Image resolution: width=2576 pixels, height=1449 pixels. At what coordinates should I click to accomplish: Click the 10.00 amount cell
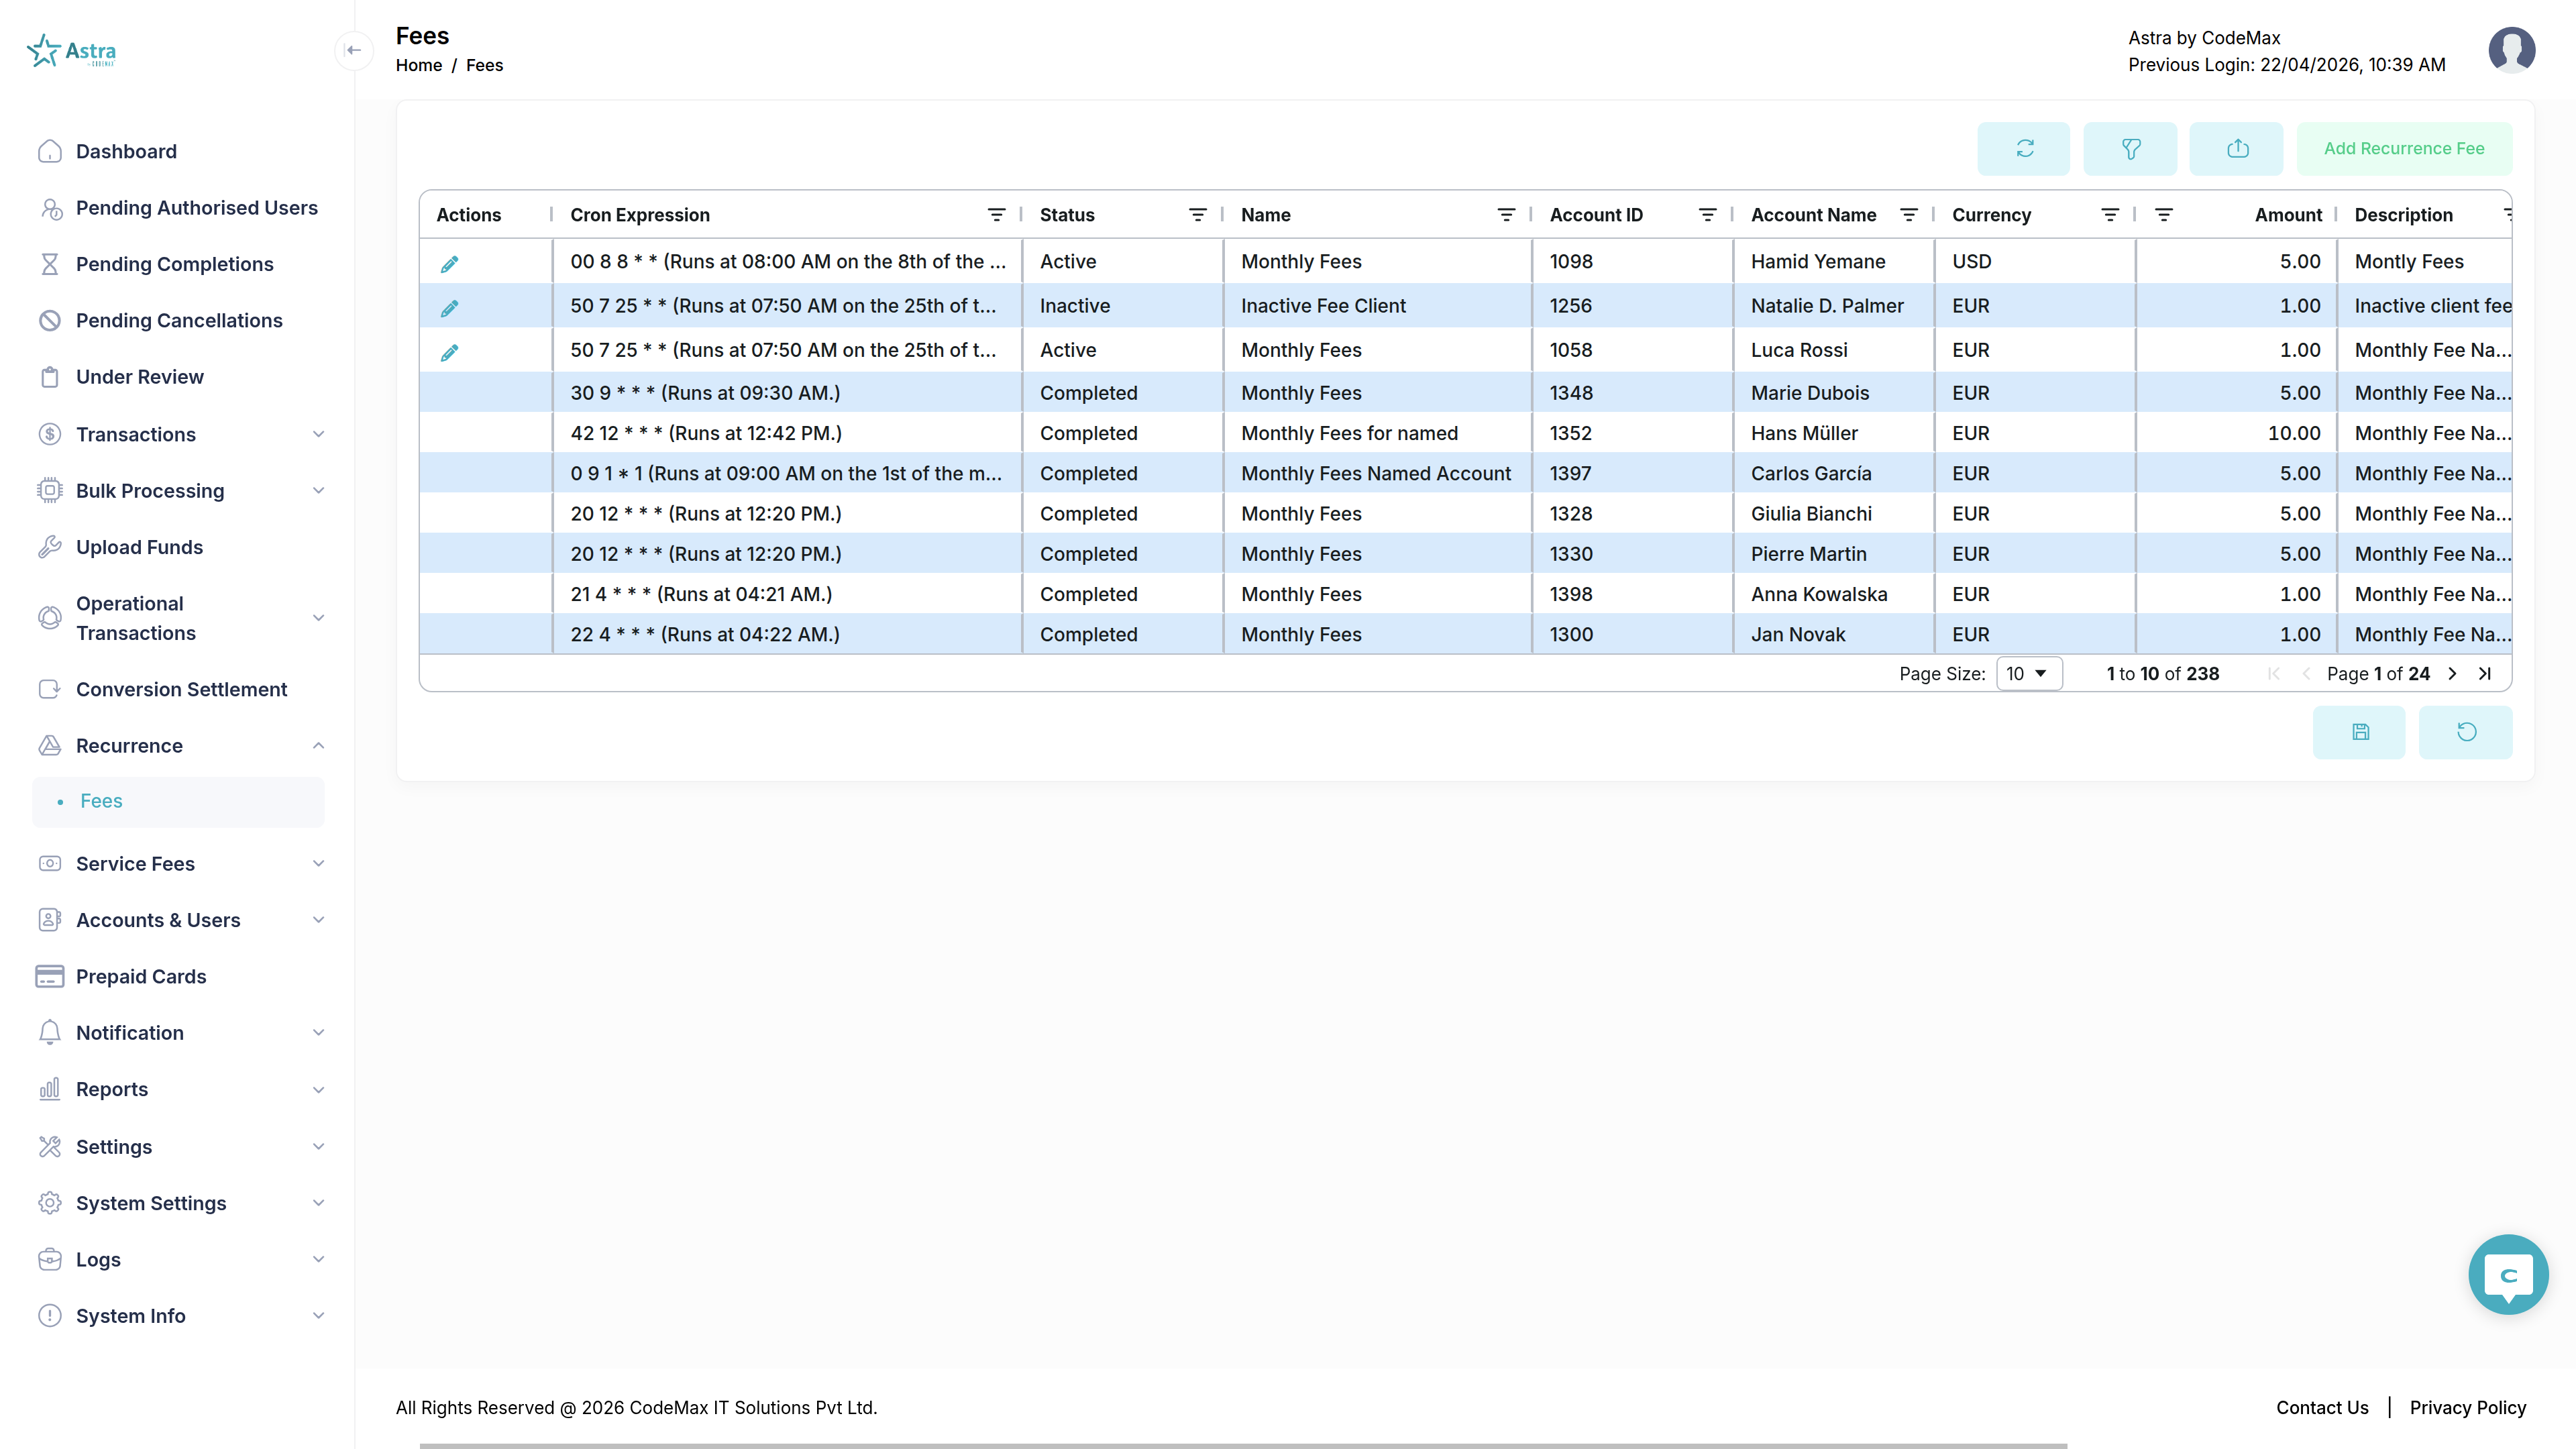tap(2236, 434)
